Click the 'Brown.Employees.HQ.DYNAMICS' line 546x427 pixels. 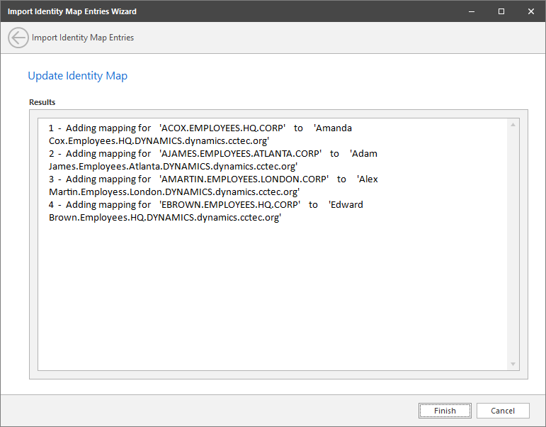[165, 217]
